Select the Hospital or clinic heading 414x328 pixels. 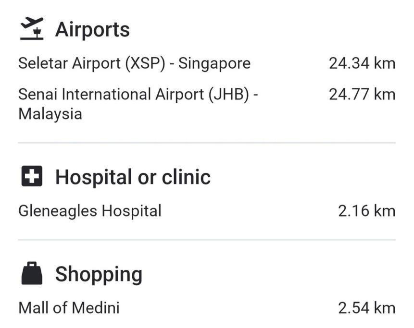tap(133, 177)
